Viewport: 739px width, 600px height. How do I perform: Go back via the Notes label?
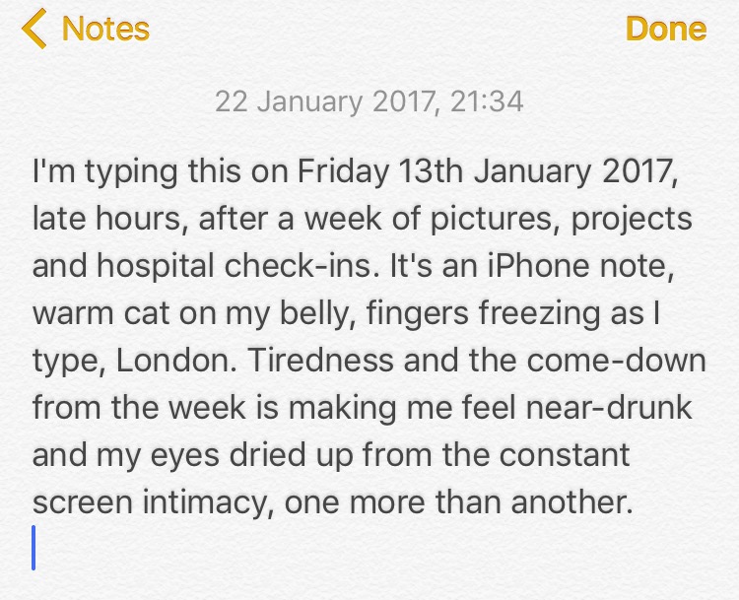[x=105, y=29]
